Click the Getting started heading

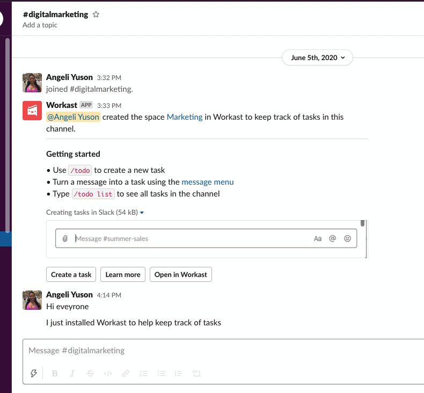[x=74, y=154]
